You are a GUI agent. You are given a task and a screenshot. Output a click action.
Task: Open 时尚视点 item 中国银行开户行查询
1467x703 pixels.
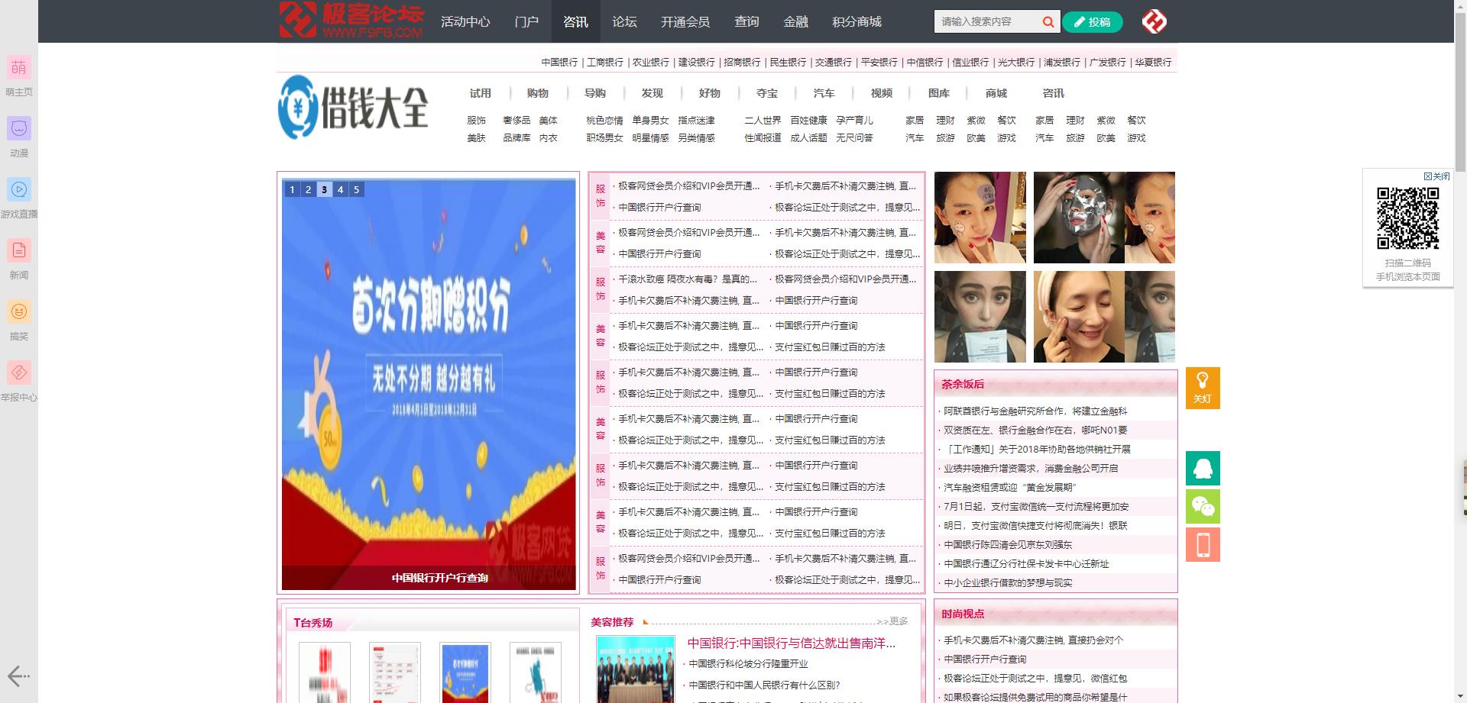pyautogui.click(x=985, y=659)
